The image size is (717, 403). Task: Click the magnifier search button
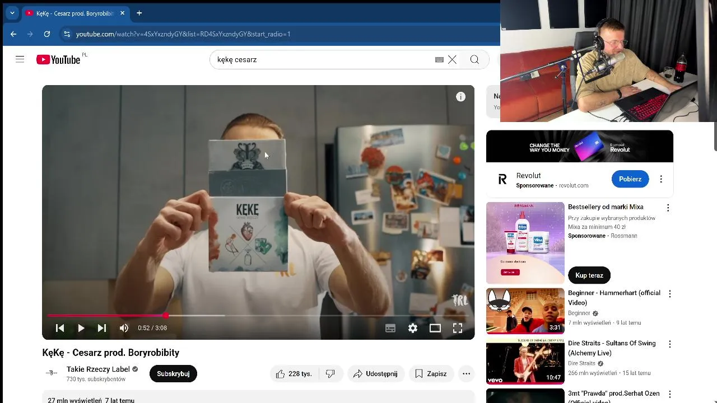474,59
